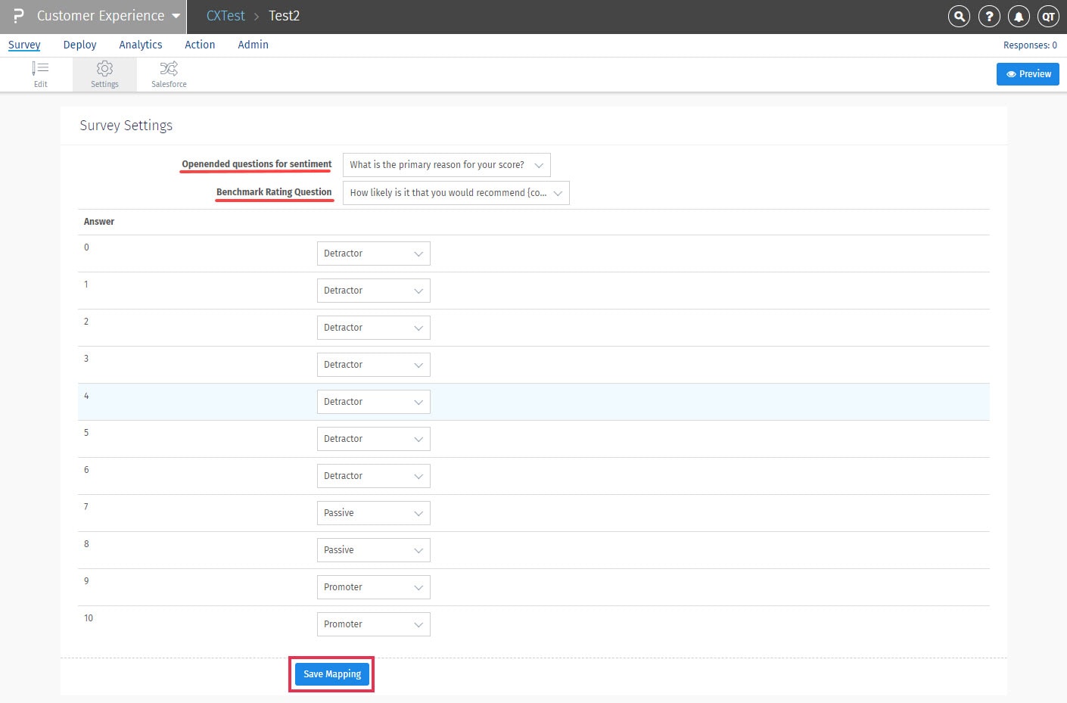1067x703 pixels.
Task: Navigate to CXTest breadcrumb link
Action: point(226,16)
